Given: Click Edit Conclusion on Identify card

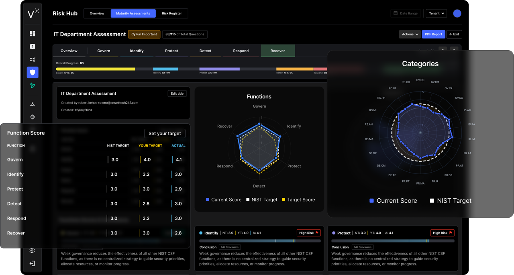Looking at the screenshot, I should coord(230,247).
